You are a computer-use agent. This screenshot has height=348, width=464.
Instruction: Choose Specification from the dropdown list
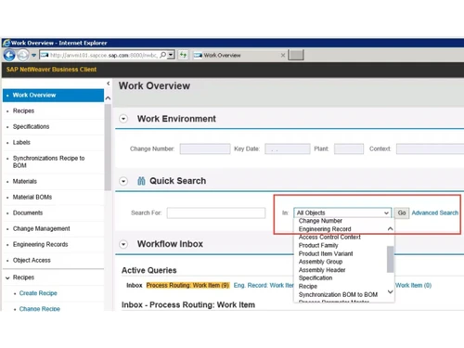316,278
